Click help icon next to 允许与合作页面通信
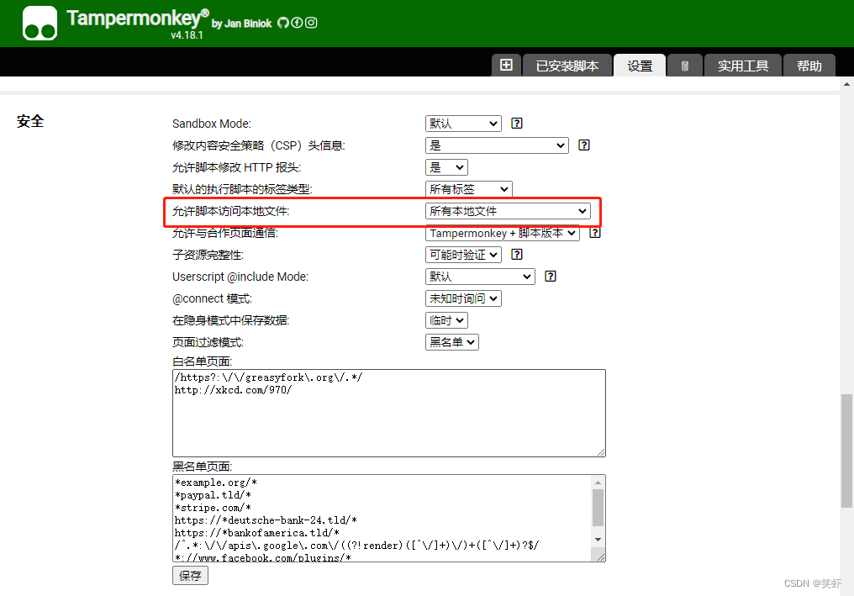The width and height of the screenshot is (854, 596). tap(595, 233)
